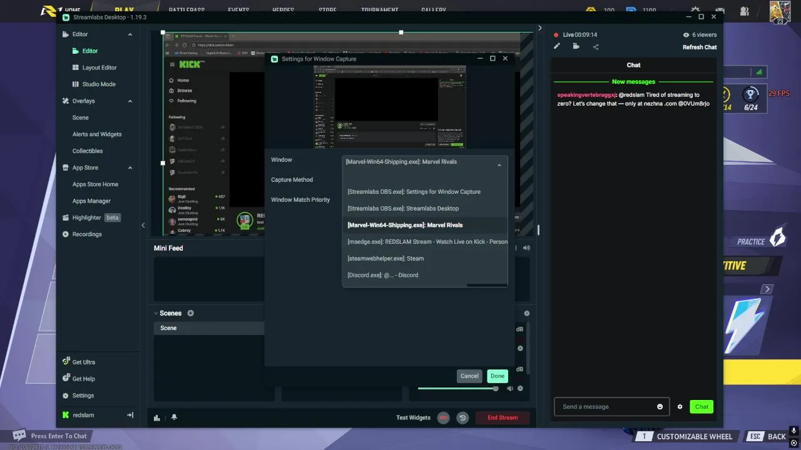Adjust the mixer volume slider
This screenshot has width=801, height=450.
457,389
